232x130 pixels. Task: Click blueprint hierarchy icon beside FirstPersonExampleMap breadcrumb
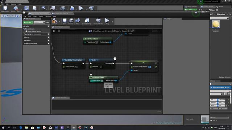(x=90, y=31)
